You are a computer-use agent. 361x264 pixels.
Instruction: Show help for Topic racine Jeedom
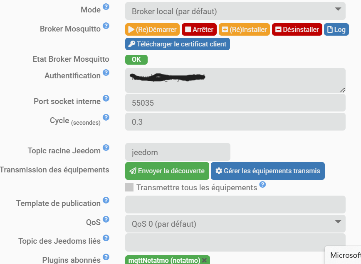(x=106, y=148)
